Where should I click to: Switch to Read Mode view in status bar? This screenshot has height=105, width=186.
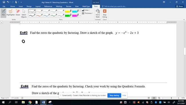click(x=149, y=98)
